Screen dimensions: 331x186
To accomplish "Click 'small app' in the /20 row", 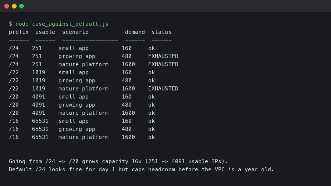I will [74, 97].
